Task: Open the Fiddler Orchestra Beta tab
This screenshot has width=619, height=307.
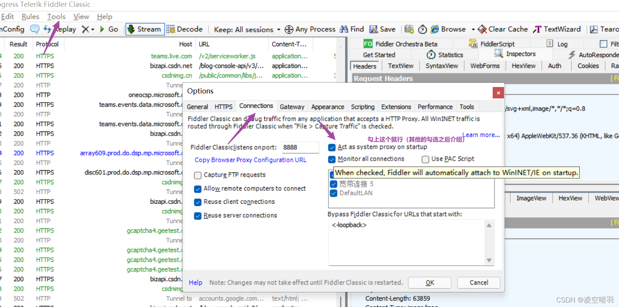Action: (401, 44)
